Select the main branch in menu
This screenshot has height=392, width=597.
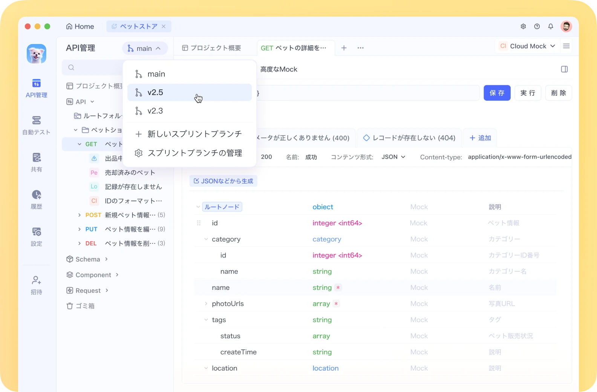[190, 74]
